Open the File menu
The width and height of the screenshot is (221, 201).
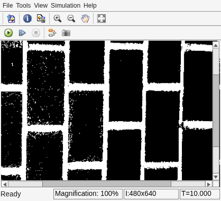click(x=8, y=6)
